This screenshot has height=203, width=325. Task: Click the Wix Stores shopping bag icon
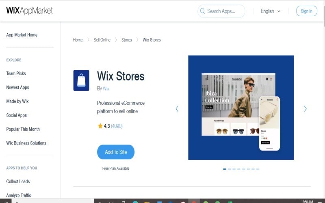tap(81, 80)
